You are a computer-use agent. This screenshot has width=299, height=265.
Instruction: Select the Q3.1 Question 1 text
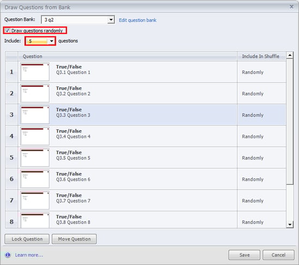(x=73, y=73)
